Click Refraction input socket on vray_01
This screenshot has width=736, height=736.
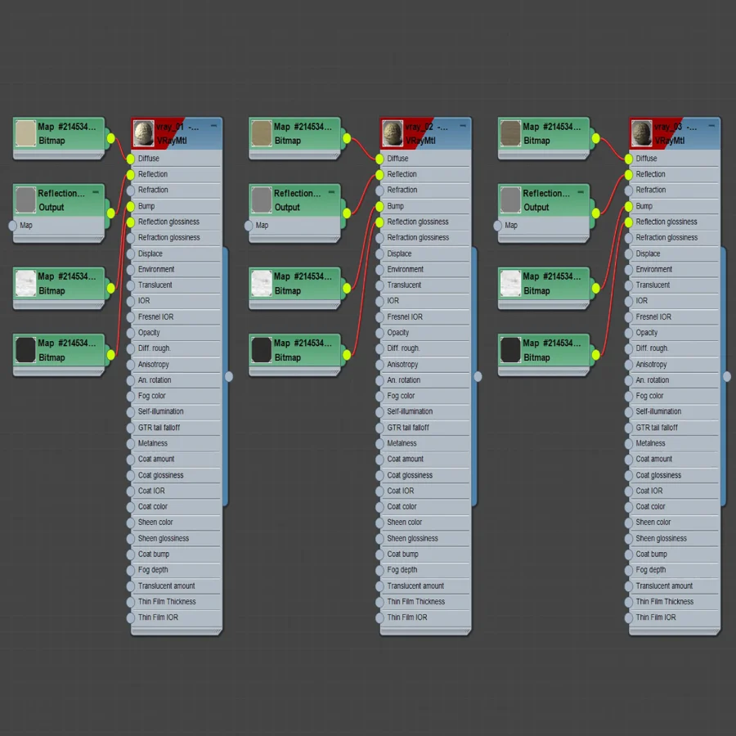tap(131, 190)
